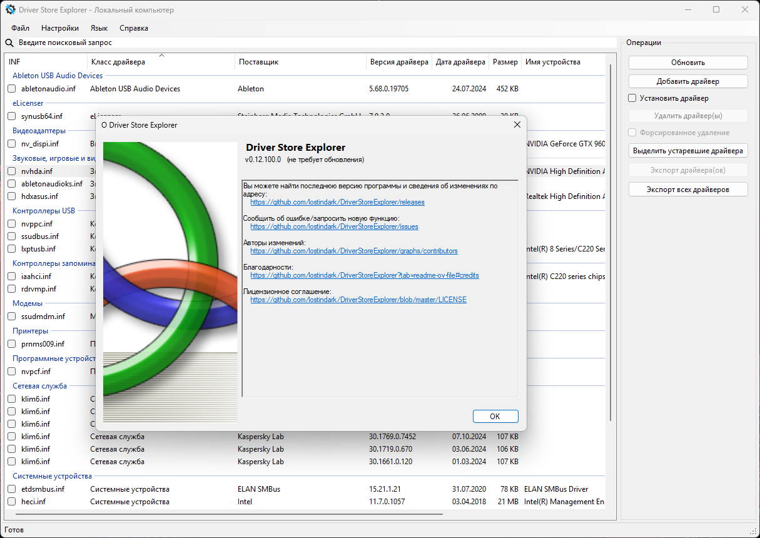Sort by the INF column header
The image size is (760, 538).
click(46, 62)
